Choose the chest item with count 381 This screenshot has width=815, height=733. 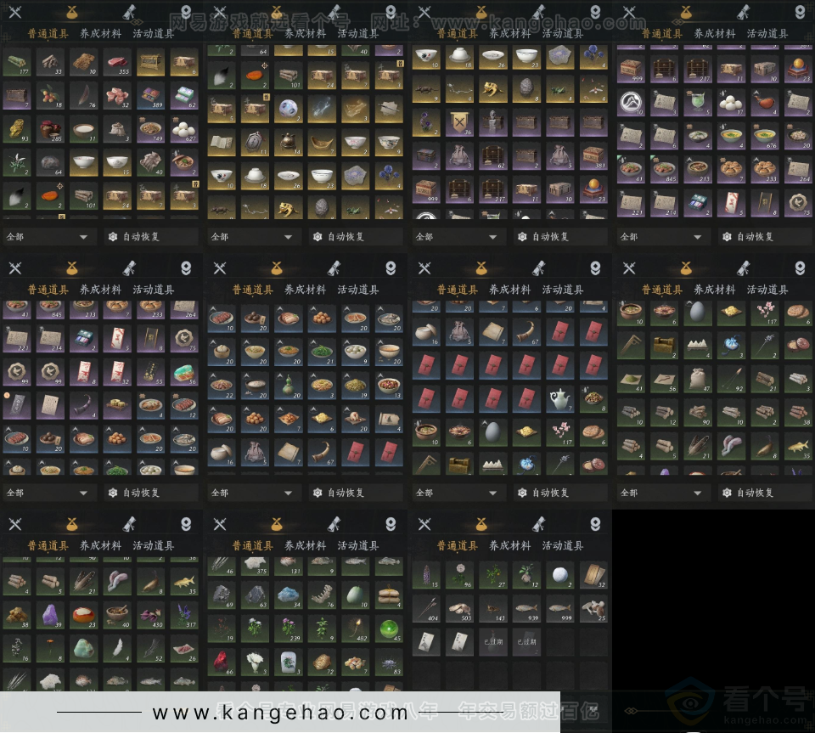tap(593, 157)
